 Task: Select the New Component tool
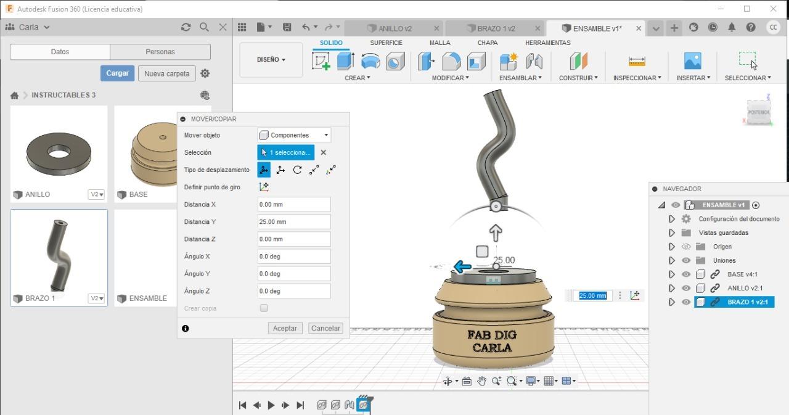click(509, 61)
